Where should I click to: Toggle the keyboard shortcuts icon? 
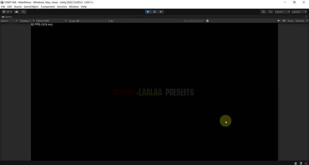pyautogui.click(x=284, y=21)
